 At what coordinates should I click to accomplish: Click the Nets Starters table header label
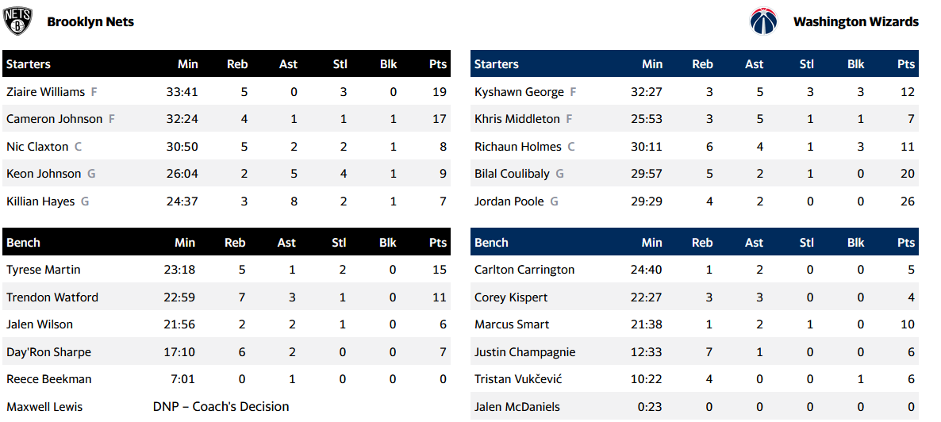(29, 64)
